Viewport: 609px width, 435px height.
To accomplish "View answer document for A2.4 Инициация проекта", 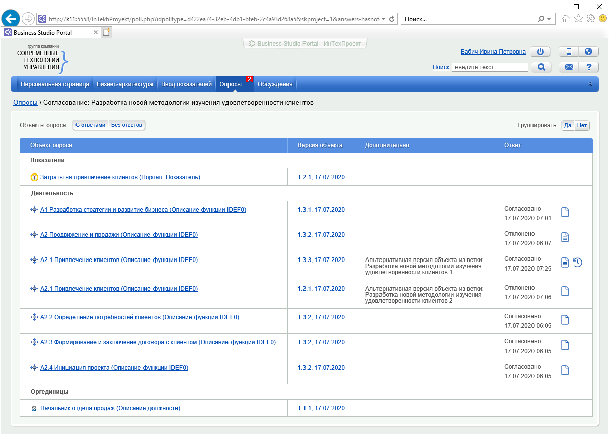I will 565,370.
